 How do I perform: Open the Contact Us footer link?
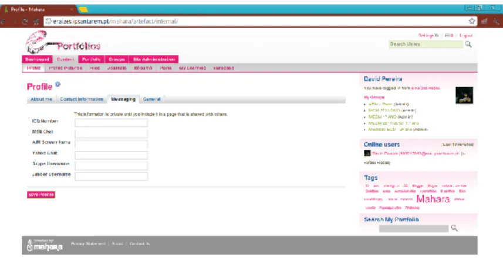140,244
